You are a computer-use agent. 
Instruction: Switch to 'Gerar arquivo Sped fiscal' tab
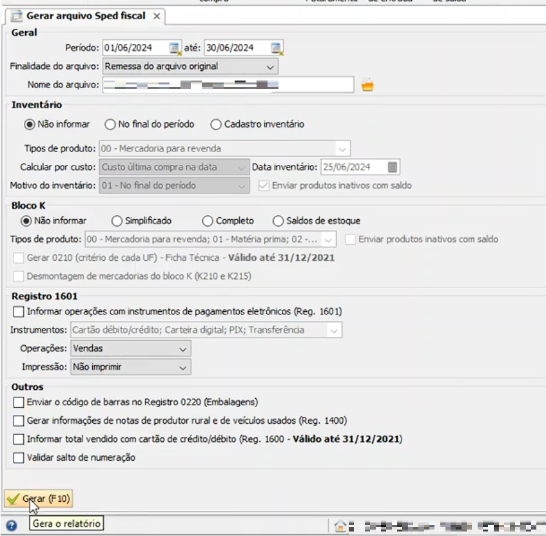[85, 15]
